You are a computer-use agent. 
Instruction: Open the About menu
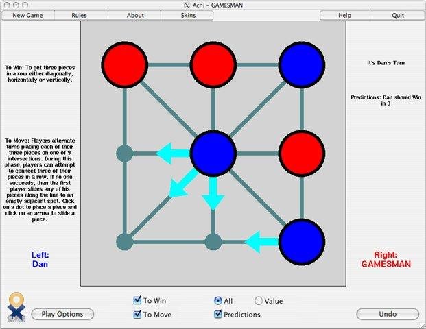point(135,16)
